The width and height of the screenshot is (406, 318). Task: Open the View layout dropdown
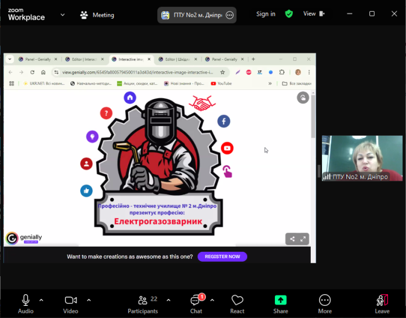[x=314, y=14]
